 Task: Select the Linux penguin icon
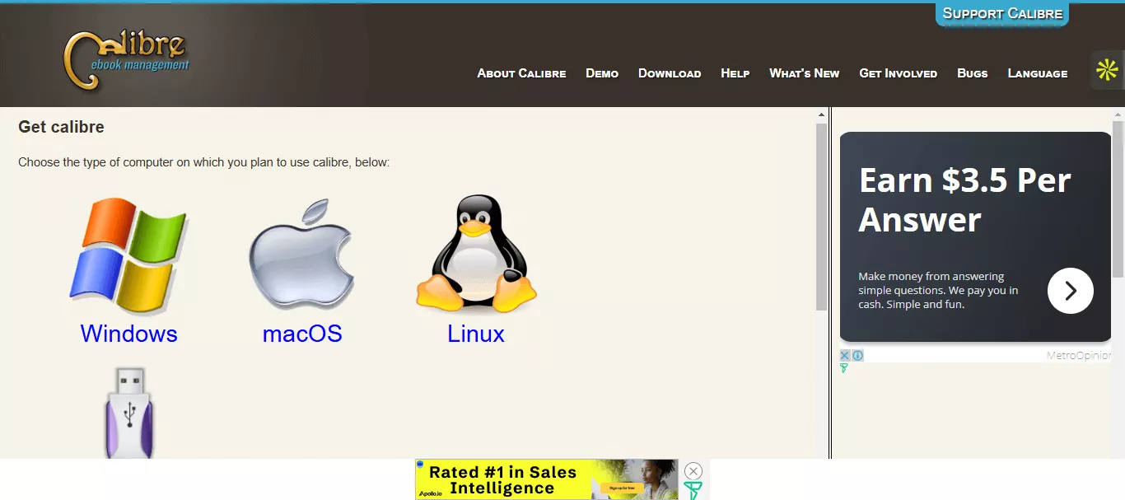476,254
